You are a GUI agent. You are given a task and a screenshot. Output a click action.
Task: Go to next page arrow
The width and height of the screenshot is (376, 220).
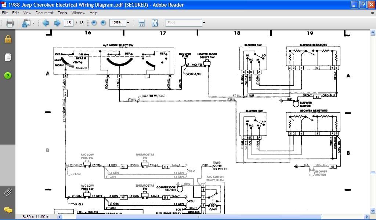point(57,23)
